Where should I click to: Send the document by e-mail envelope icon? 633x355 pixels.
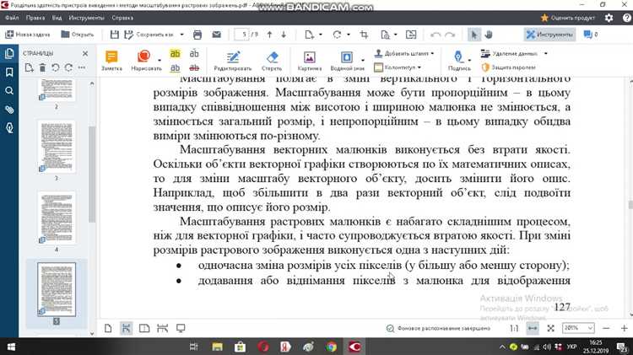coord(217,35)
